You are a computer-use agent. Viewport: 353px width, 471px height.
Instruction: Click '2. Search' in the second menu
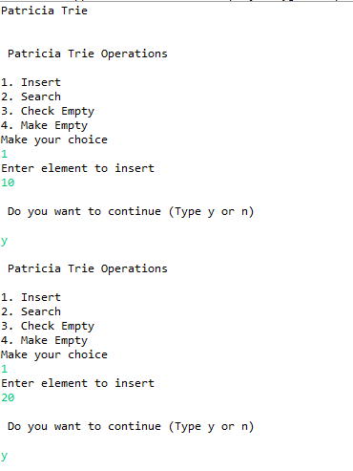click(x=31, y=311)
